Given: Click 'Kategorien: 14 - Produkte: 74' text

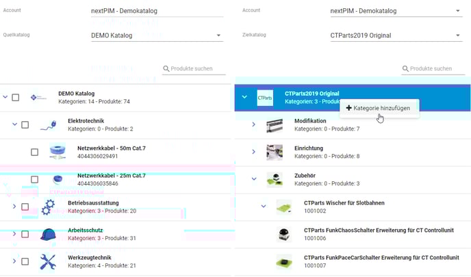Looking at the screenshot, I should click(x=94, y=102).
